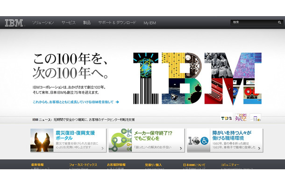
Task: Click text 震災で被害を受けられた皆さまに
Action: coord(77,144)
